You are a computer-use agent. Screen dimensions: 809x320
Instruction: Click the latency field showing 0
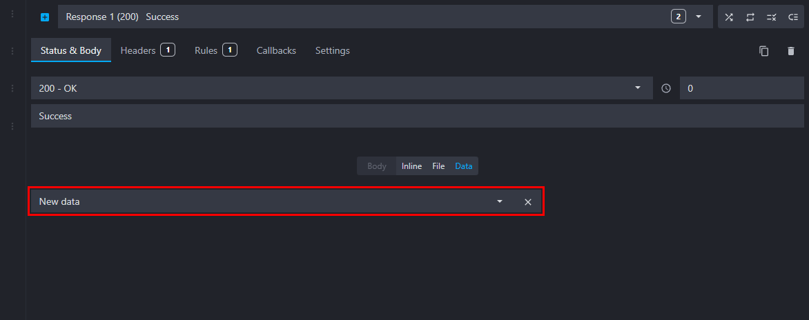coord(741,88)
